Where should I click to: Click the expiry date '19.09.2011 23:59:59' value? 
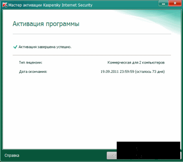pos(118,72)
